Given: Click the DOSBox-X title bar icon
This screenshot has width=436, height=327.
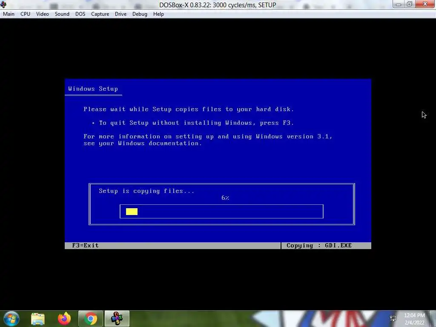Looking at the screenshot, I should tap(3, 4).
